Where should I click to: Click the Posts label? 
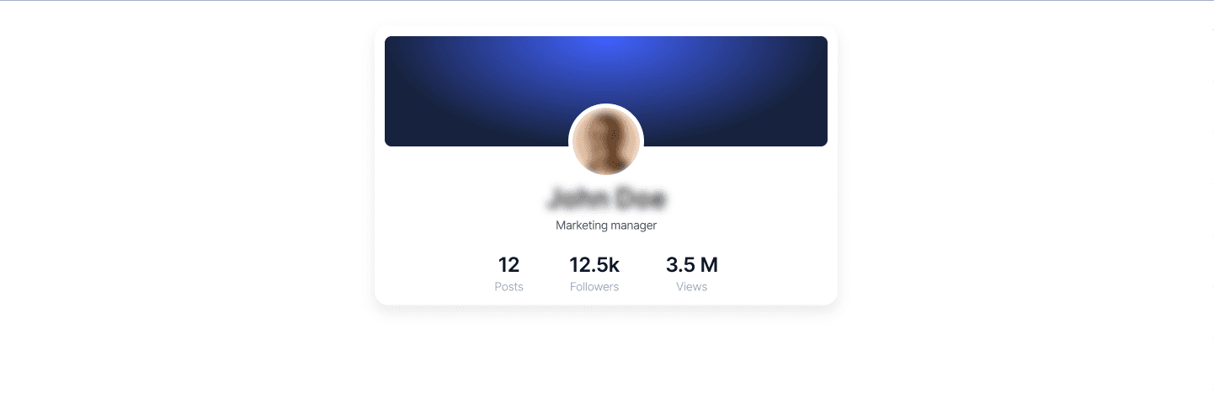508,287
